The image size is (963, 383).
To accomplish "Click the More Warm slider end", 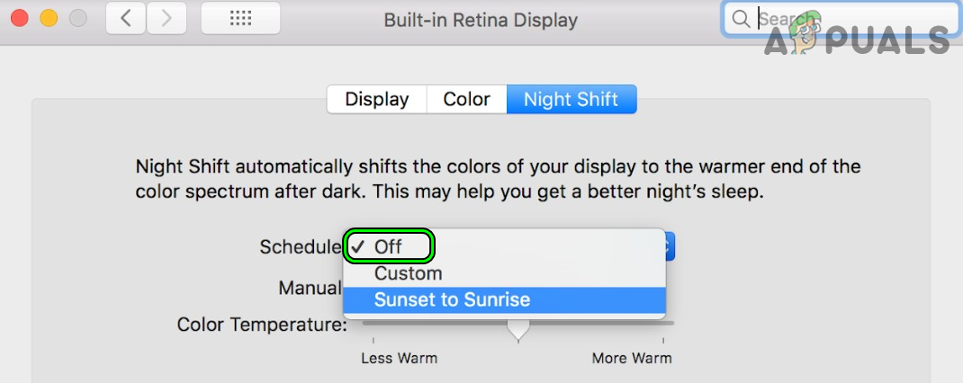I will click(663, 340).
